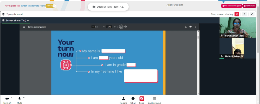The image size is (260, 104).
Task: Click the robot icon on slide
Action: tap(66, 65)
